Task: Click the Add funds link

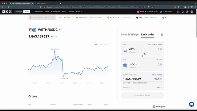Action: 158,44
